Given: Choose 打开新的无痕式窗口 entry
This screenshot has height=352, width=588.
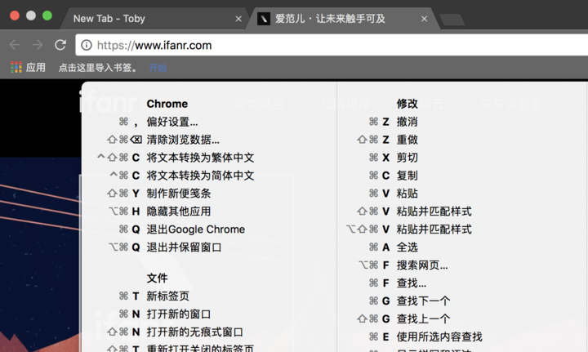Looking at the screenshot, I should [x=194, y=332].
